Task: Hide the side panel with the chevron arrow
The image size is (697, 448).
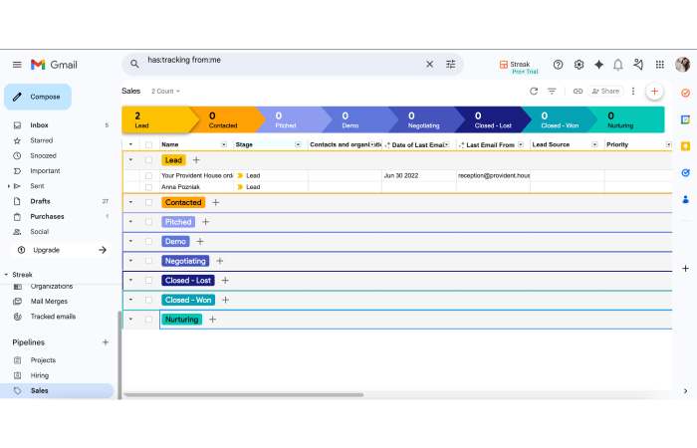Action: click(x=685, y=390)
